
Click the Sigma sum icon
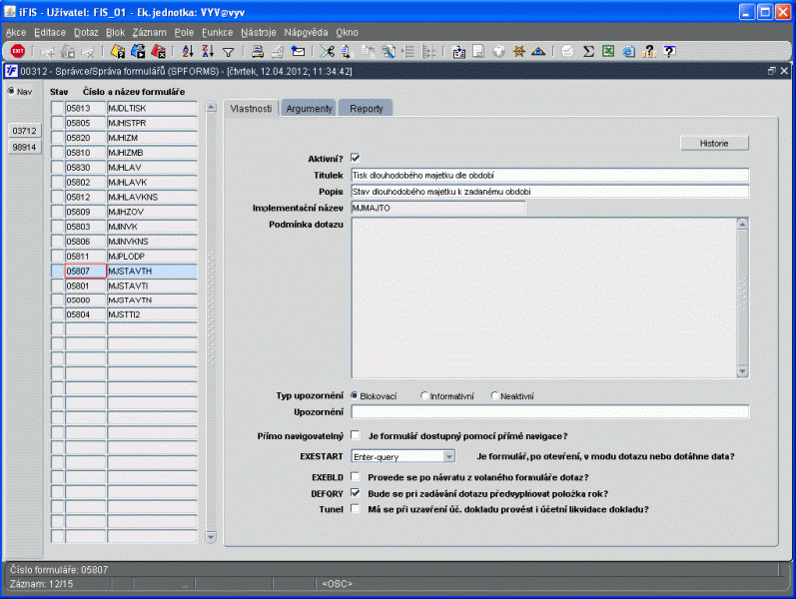coord(588,51)
